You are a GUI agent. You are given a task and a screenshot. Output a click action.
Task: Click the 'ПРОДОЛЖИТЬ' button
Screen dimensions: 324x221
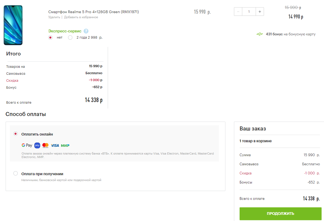pos(280,213)
